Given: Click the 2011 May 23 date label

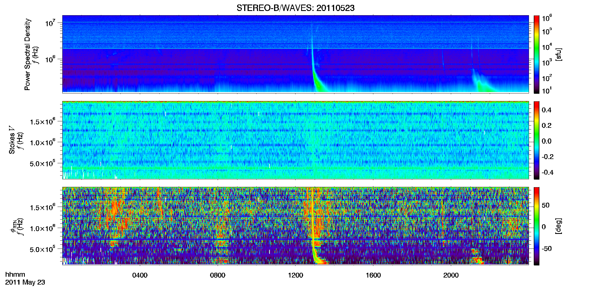Looking at the screenshot, I should [x=25, y=282].
